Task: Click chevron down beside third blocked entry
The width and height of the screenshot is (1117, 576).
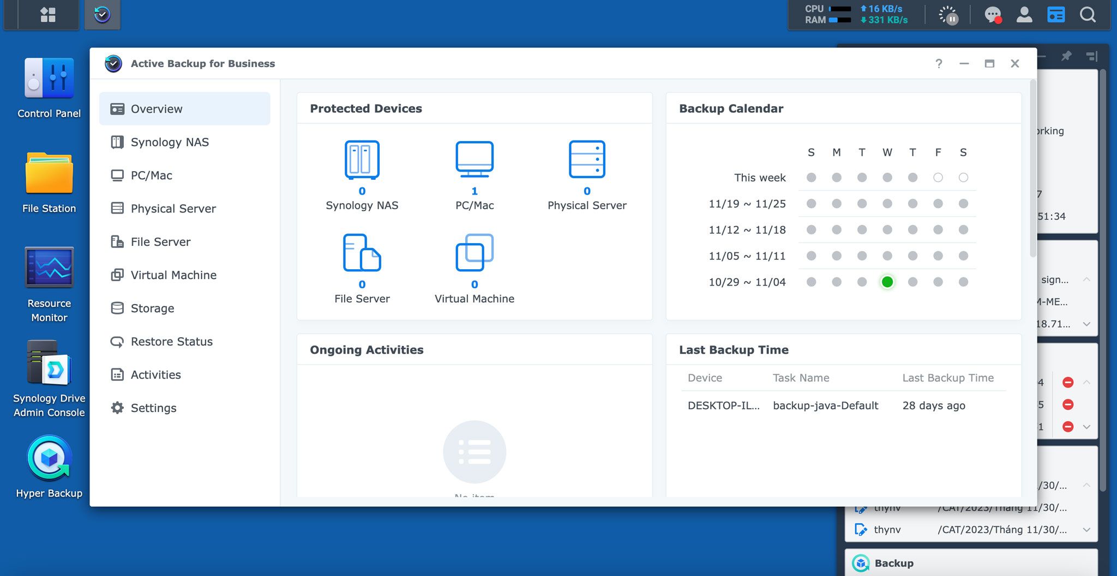Action: [x=1086, y=427]
